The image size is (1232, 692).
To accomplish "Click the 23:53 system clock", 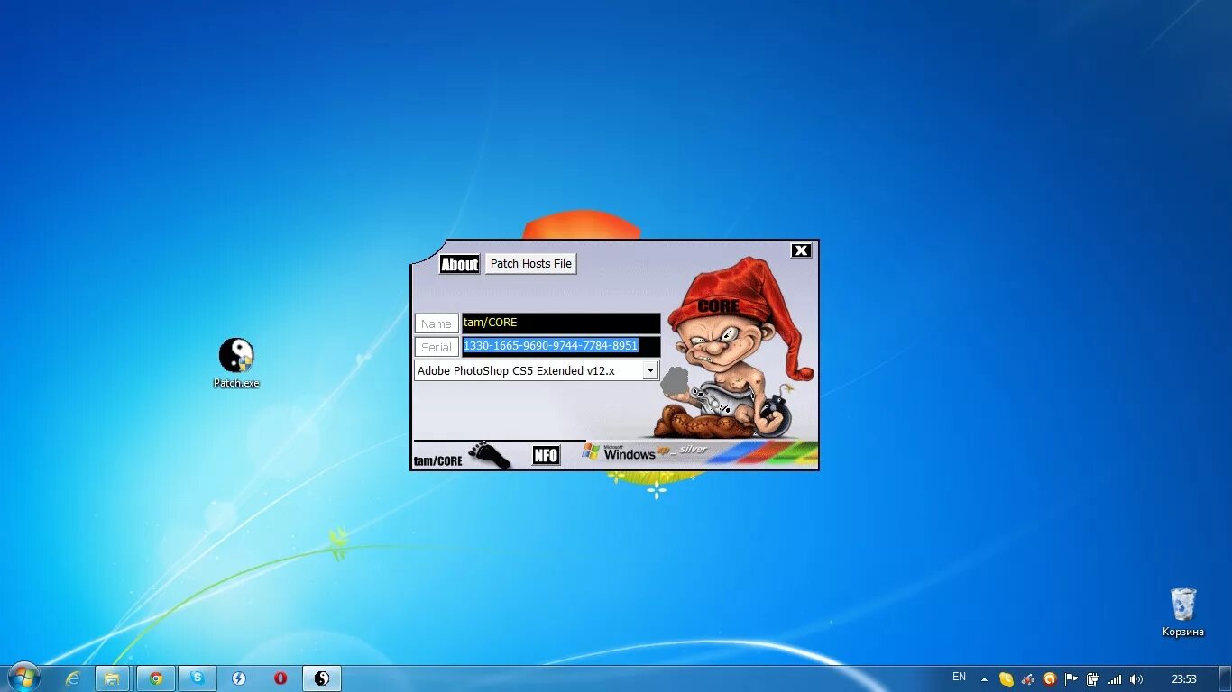I will (1184, 679).
